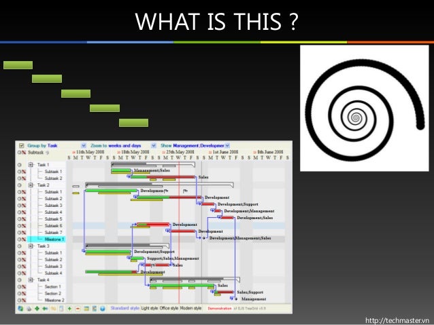Switch to Office style
This screenshot has height=325, width=434.
coord(169,308)
